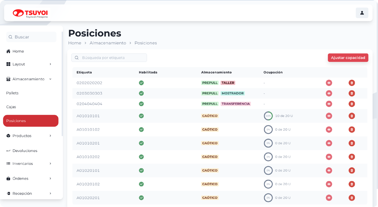The image size is (378, 207).
Task: View position 0203030303 with eye icon
Action: 329,93
